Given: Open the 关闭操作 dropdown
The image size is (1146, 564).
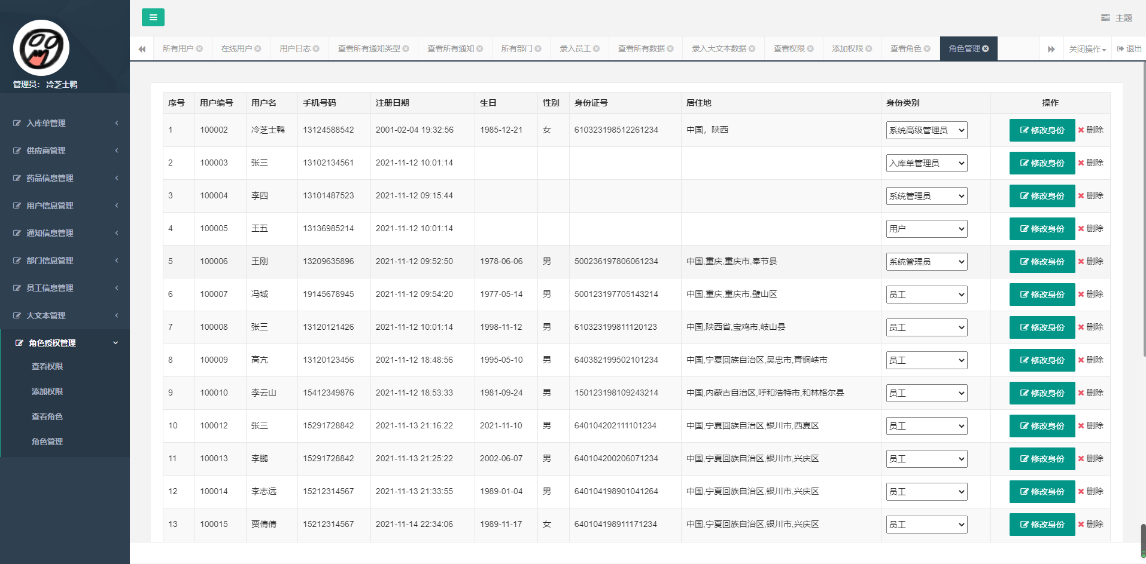Looking at the screenshot, I should tap(1087, 49).
